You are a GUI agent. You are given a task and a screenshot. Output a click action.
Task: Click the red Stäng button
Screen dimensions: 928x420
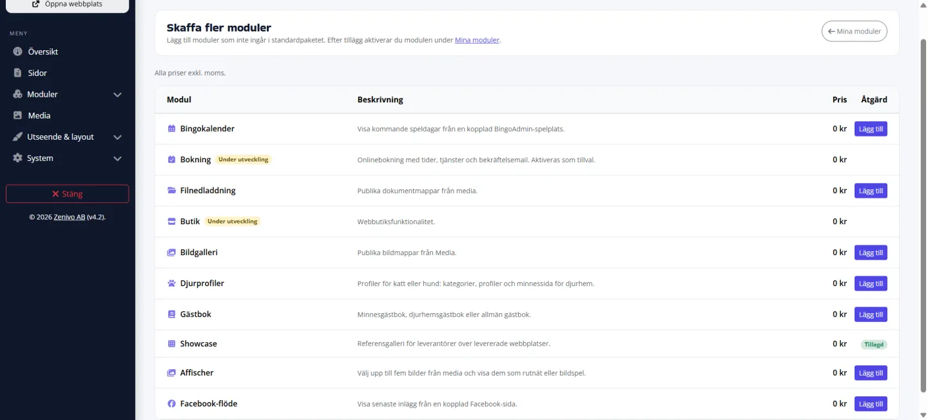[67, 194]
